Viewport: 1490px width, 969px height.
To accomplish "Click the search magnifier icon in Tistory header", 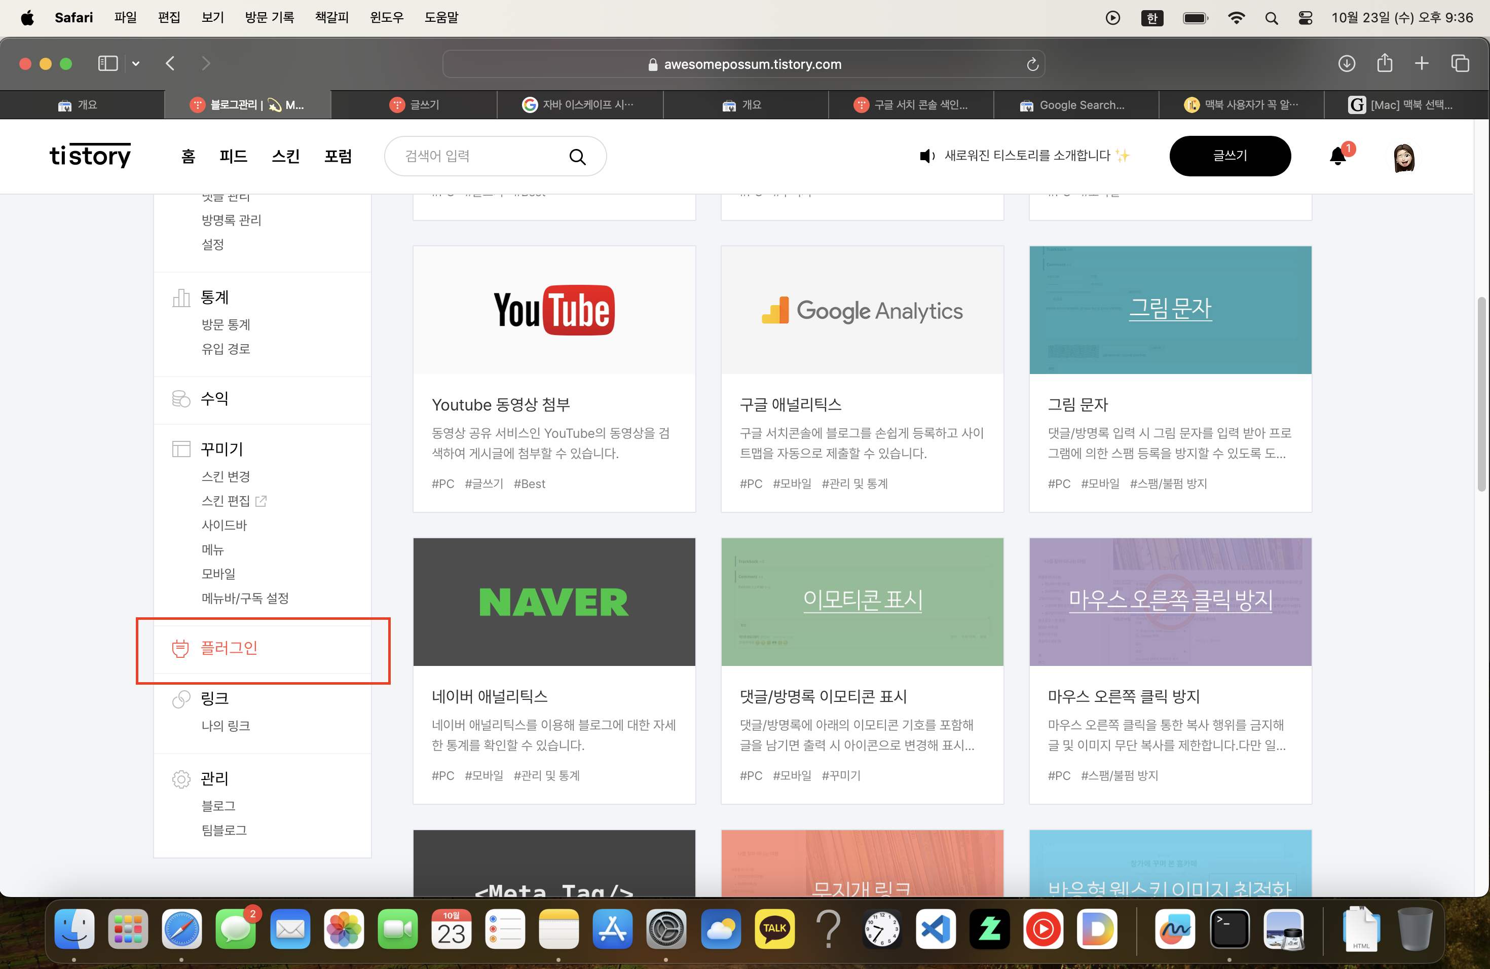I will coord(577,157).
